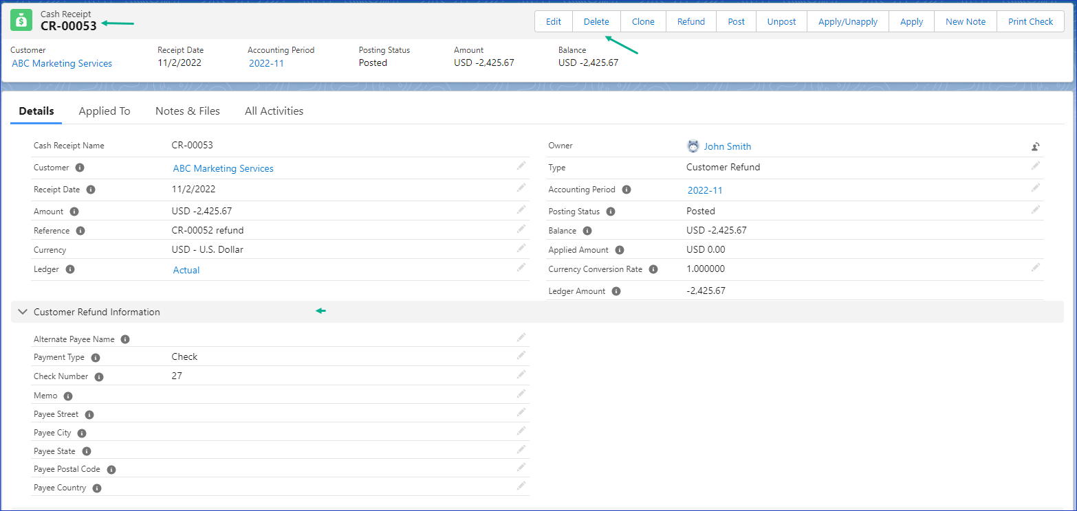Click the info icon next to Currency Conversion Rate
Screen dimensions: 1077x511
click(x=653, y=269)
